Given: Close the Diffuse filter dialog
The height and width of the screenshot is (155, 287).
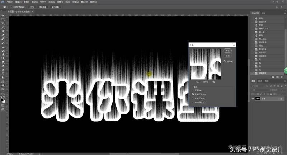Looking at the screenshot, I should (234, 44).
